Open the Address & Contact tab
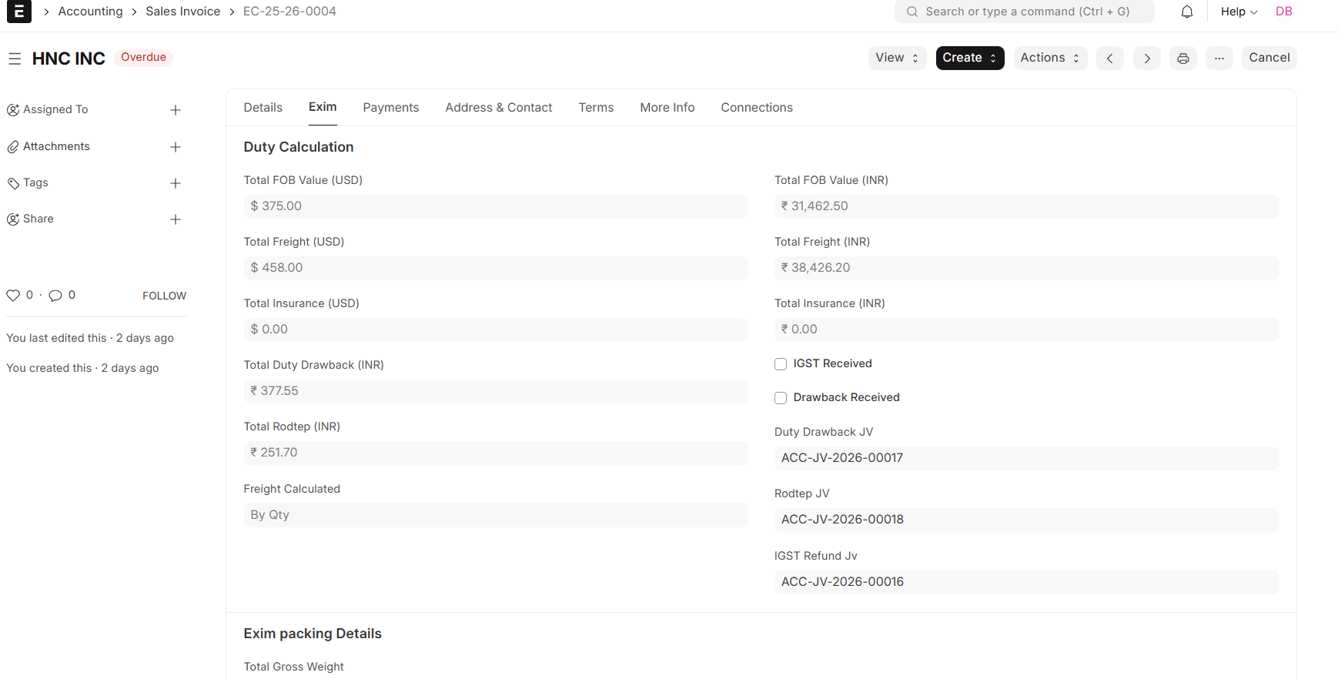 [x=498, y=108]
